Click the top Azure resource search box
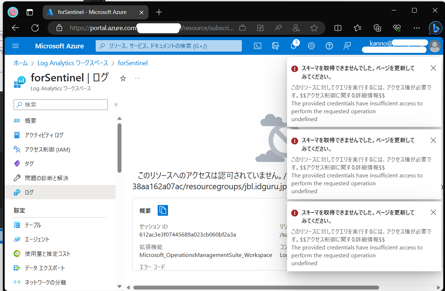 tap(169, 46)
